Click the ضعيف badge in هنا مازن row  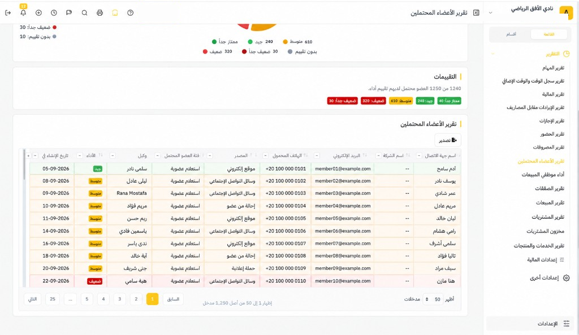94,281
